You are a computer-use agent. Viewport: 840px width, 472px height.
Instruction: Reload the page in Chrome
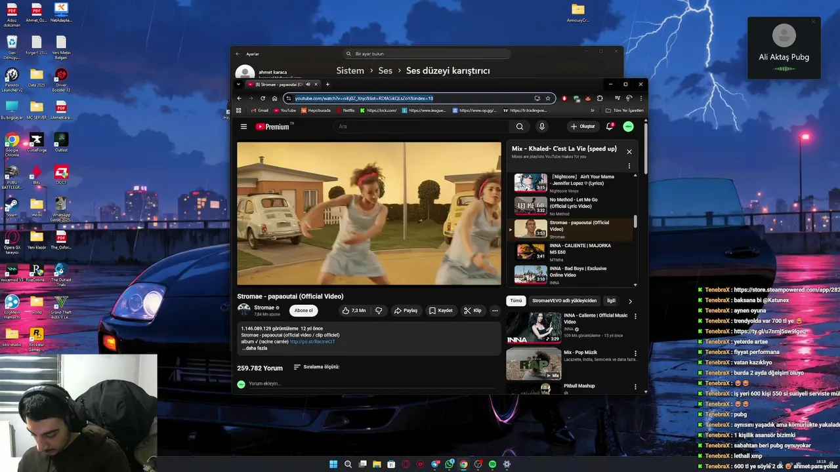click(262, 98)
